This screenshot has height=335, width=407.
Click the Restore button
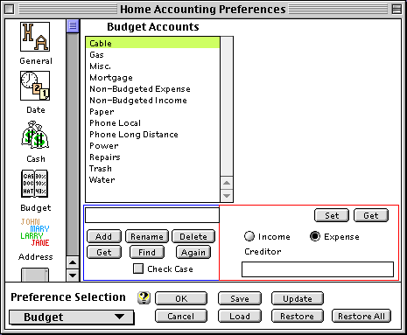pyautogui.click(x=298, y=316)
